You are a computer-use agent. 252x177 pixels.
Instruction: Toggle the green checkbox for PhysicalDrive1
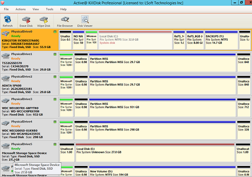point(55,55)
